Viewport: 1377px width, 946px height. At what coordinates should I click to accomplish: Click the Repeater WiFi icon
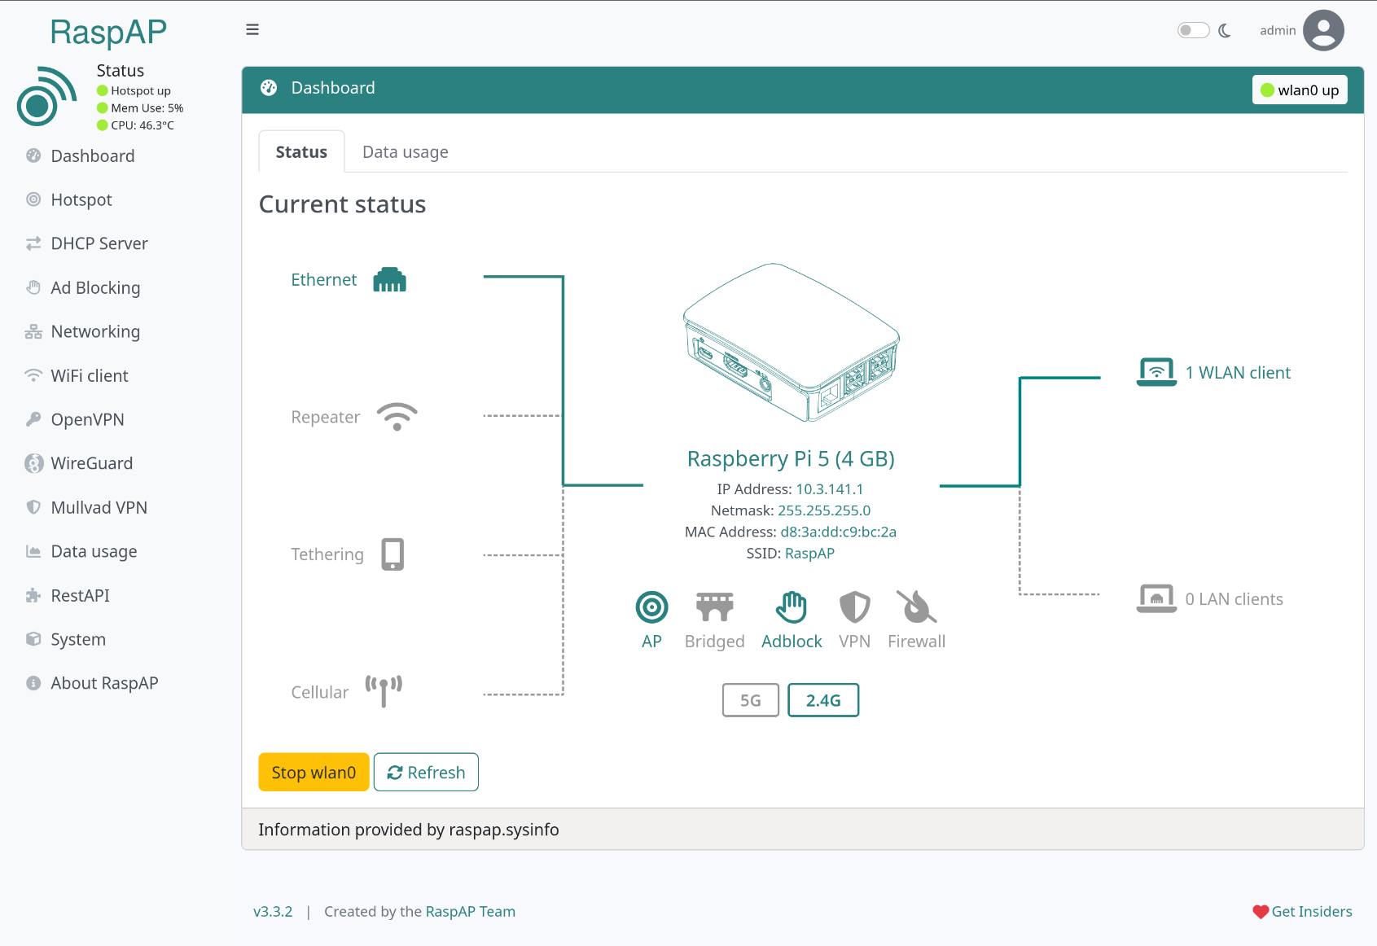[397, 417]
